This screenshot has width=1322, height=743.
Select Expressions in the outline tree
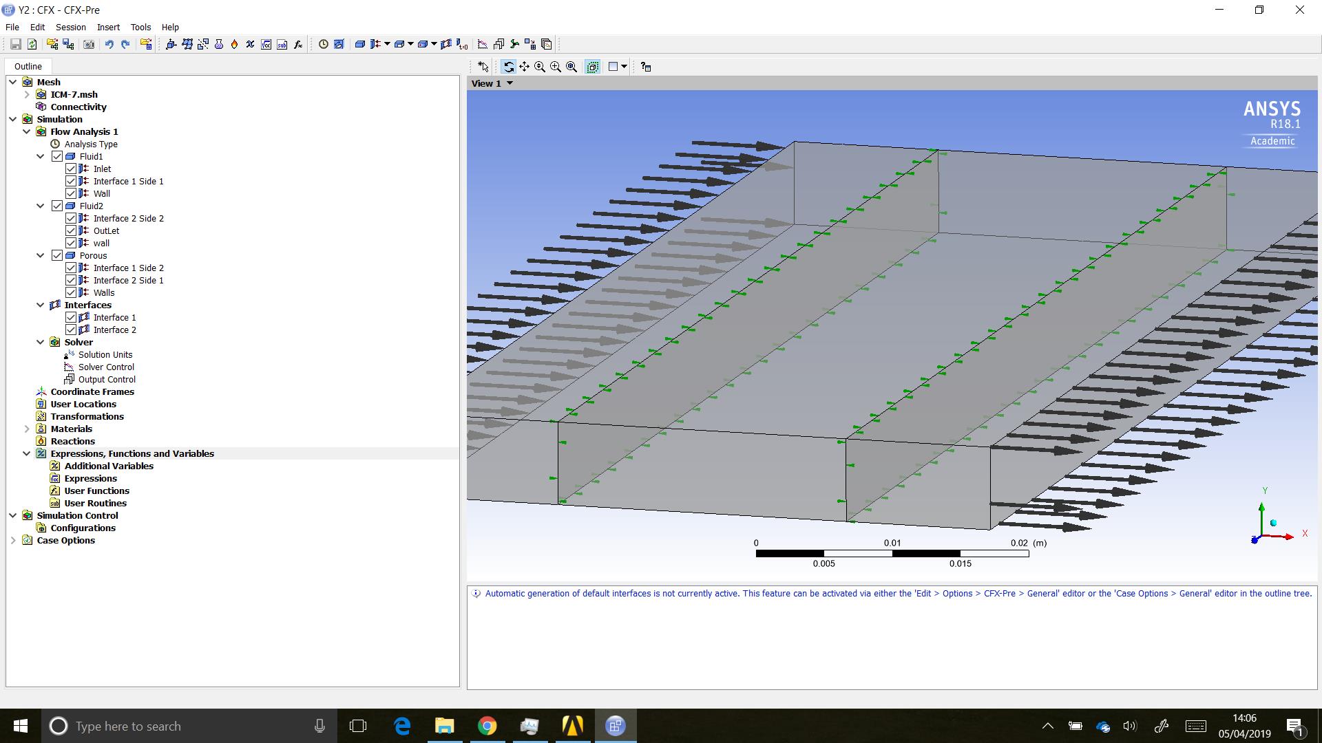[90, 478]
